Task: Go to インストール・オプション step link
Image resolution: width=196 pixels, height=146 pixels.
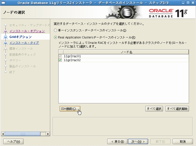Action: pyautogui.click(x=27, y=31)
